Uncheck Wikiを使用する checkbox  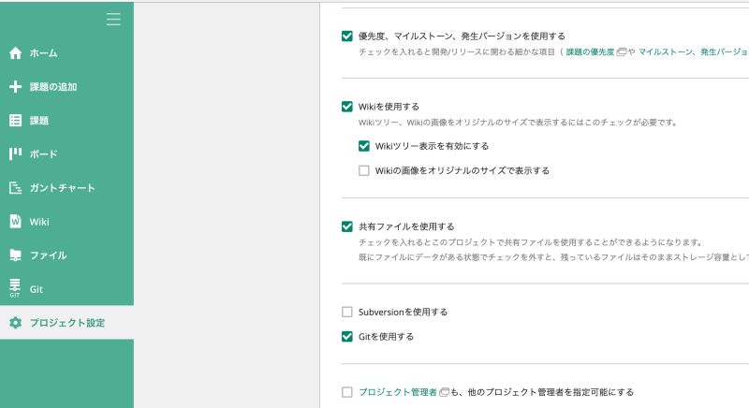point(347,107)
